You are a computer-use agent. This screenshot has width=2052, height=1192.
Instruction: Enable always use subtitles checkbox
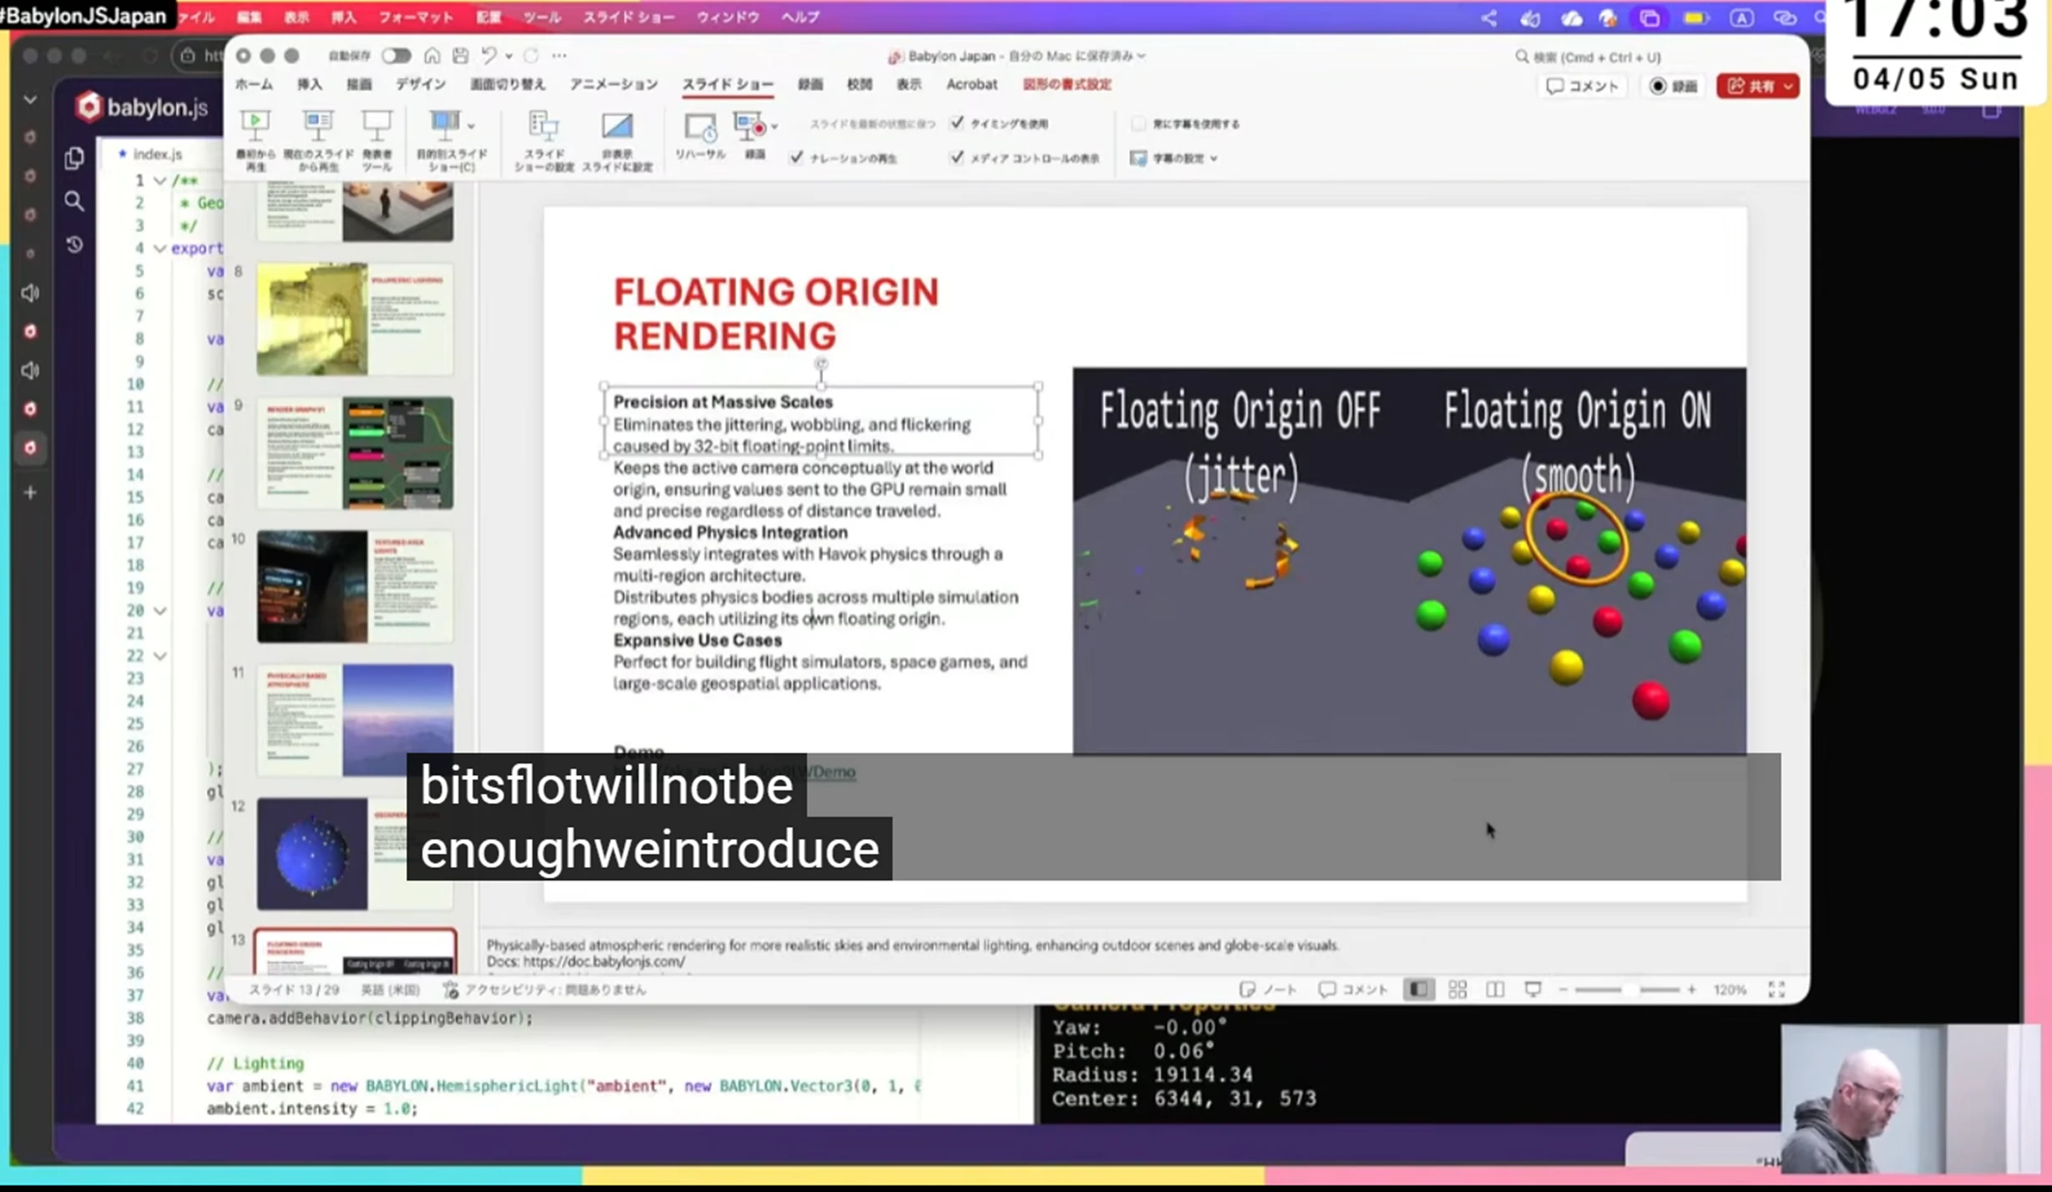tap(1138, 124)
